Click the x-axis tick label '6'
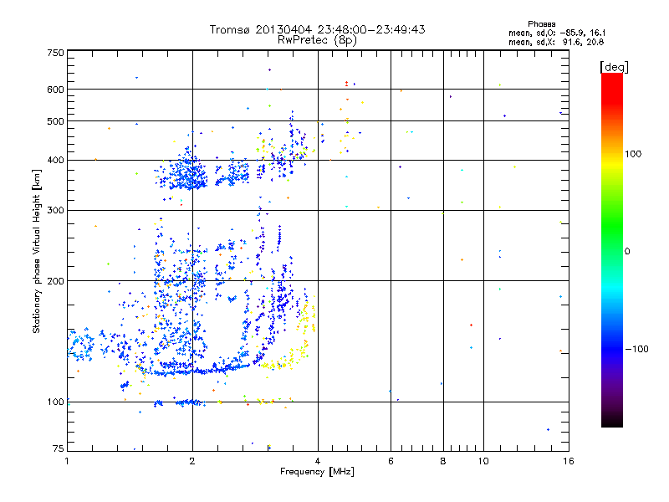The width and height of the screenshot is (669, 502). click(x=391, y=461)
